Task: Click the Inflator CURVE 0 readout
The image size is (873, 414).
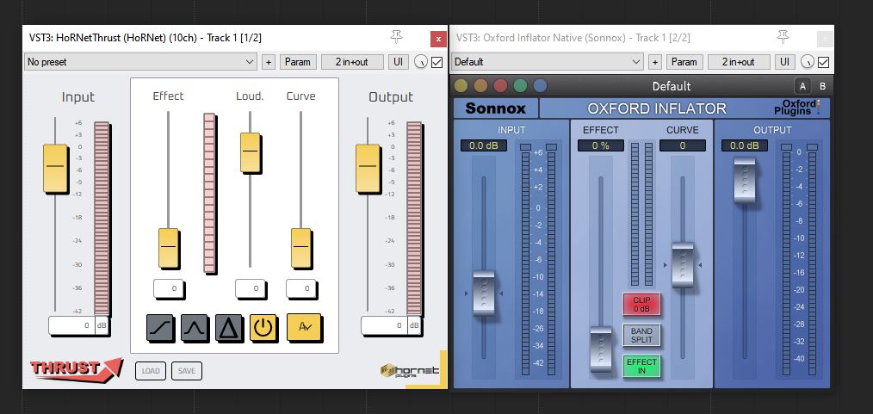Action: click(x=683, y=145)
